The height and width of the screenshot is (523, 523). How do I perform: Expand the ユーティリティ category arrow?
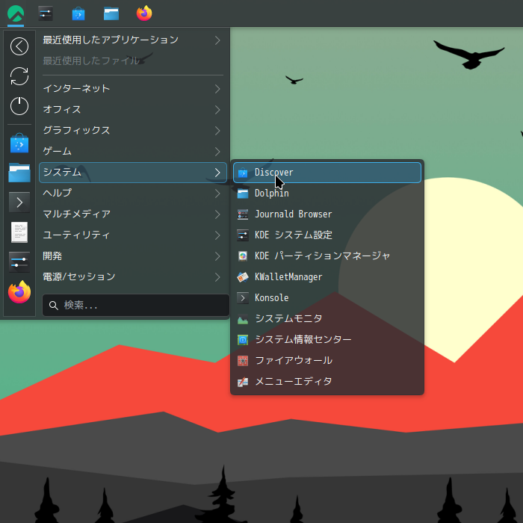pos(217,235)
